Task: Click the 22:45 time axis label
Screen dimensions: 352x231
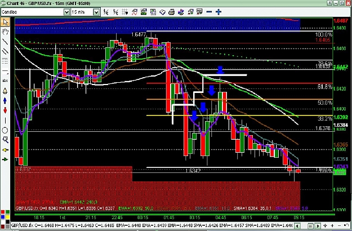Action: coord(117,217)
